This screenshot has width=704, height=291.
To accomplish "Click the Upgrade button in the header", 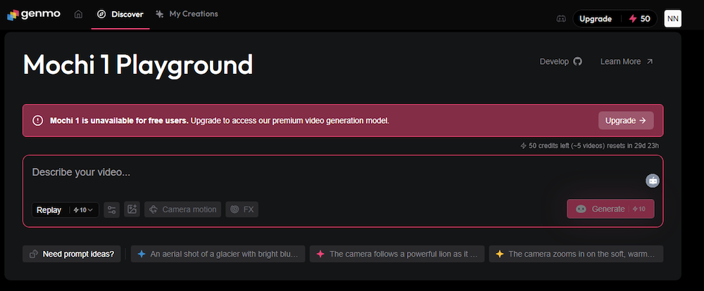I will point(596,19).
